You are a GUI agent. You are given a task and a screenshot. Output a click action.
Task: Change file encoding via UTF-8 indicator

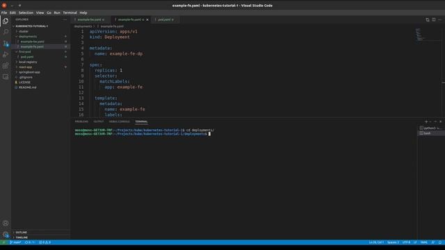click(406, 242)
